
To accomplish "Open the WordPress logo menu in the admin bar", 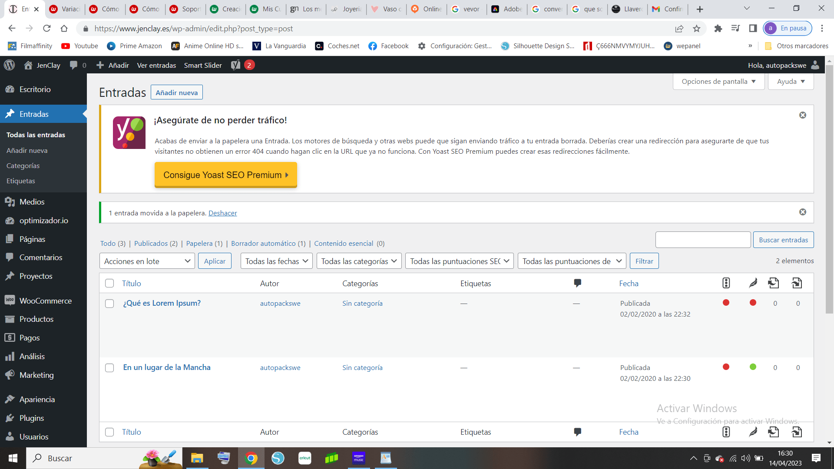I will 9,65.
